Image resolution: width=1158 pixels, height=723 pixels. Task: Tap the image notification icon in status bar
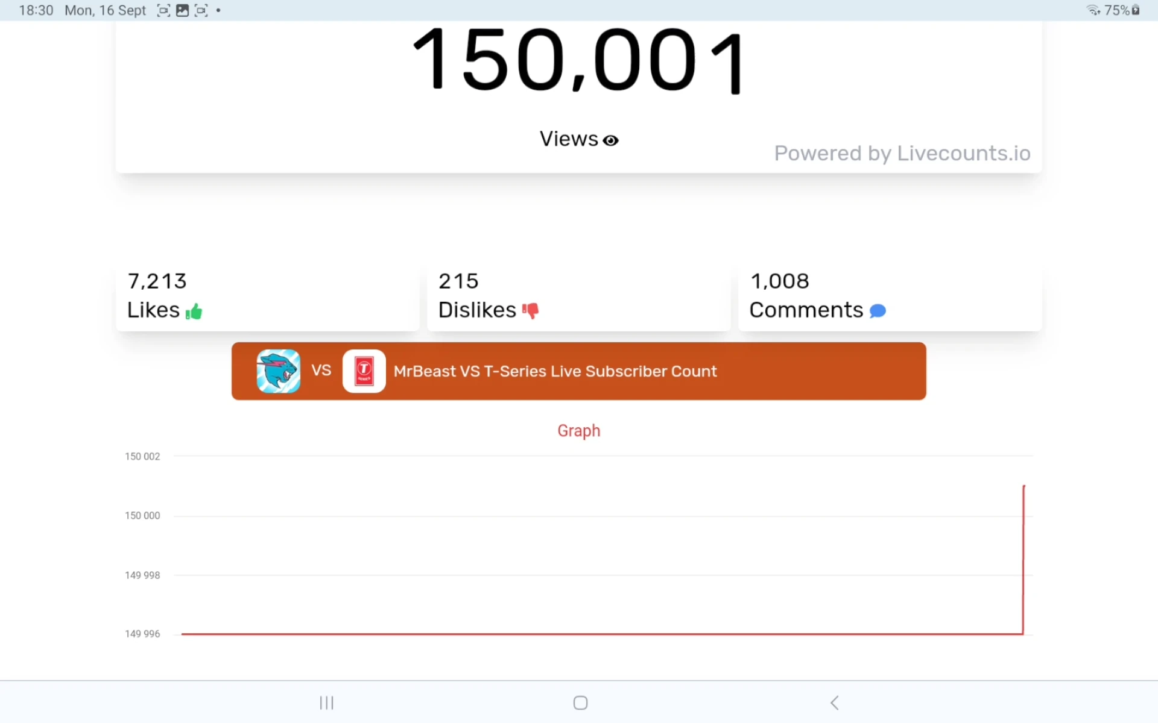click(x=182, y=10)
